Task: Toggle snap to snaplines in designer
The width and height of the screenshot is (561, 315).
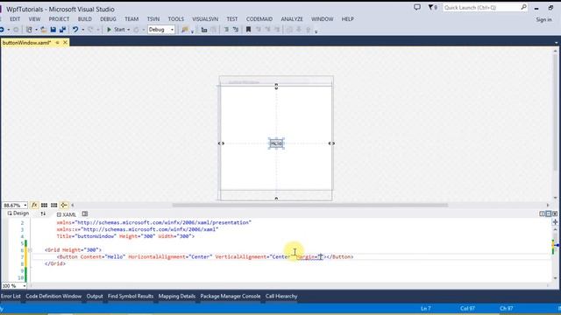Action: click(x=64, y=205)
